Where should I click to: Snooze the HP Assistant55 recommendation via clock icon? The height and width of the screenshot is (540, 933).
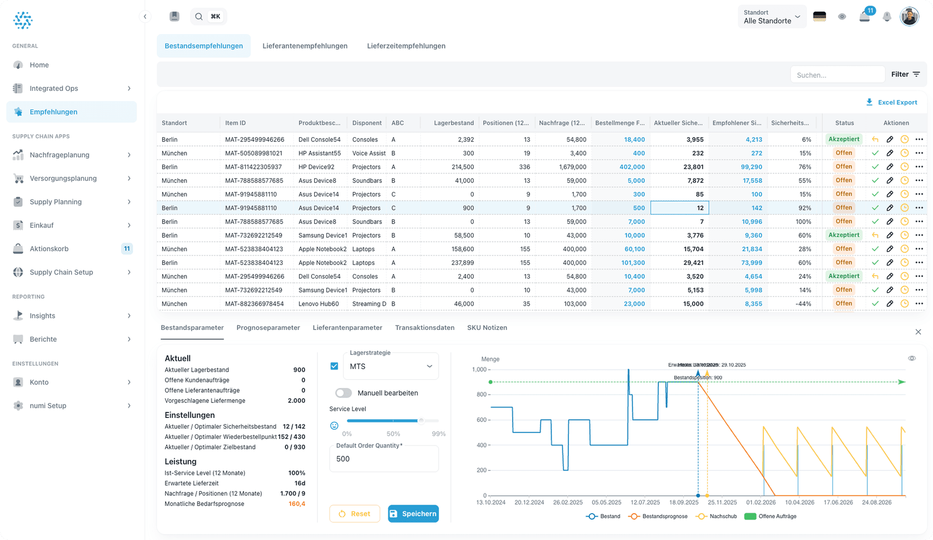coord(904,153)
